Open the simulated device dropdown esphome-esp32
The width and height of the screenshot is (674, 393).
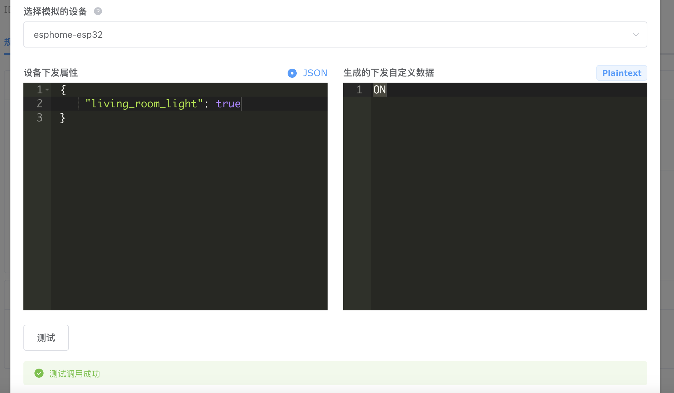point(335,34)
